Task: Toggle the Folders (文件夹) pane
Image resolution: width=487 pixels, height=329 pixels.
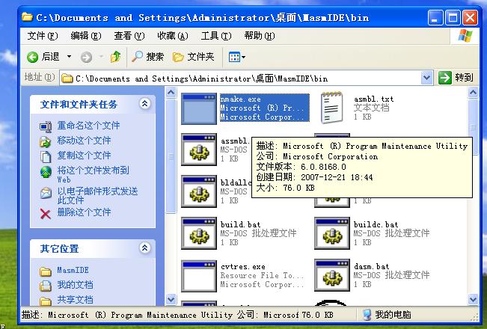Action: tap(194, 57)
